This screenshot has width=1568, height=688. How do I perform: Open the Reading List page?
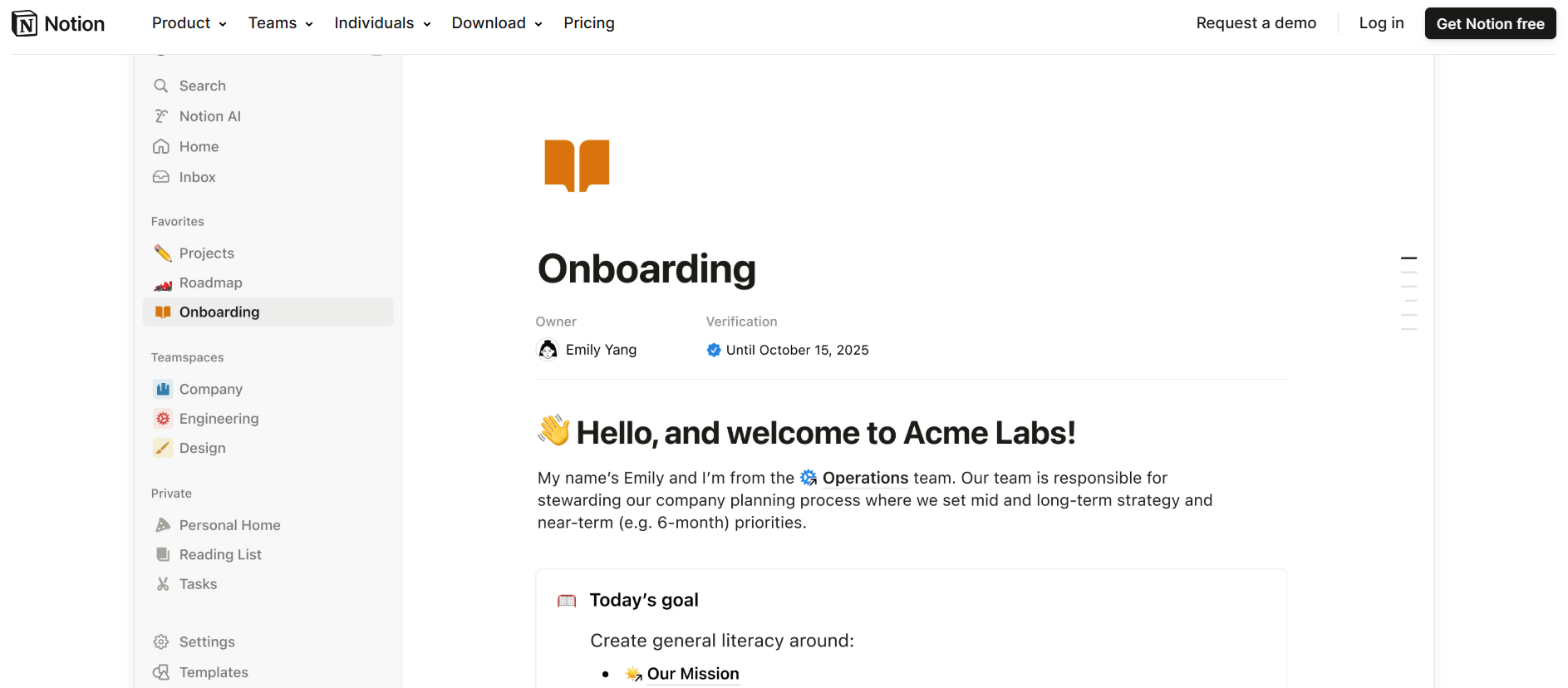tap(220, 554)
